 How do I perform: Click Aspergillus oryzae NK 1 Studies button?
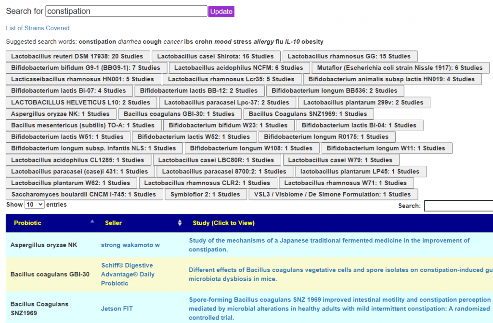60,114
